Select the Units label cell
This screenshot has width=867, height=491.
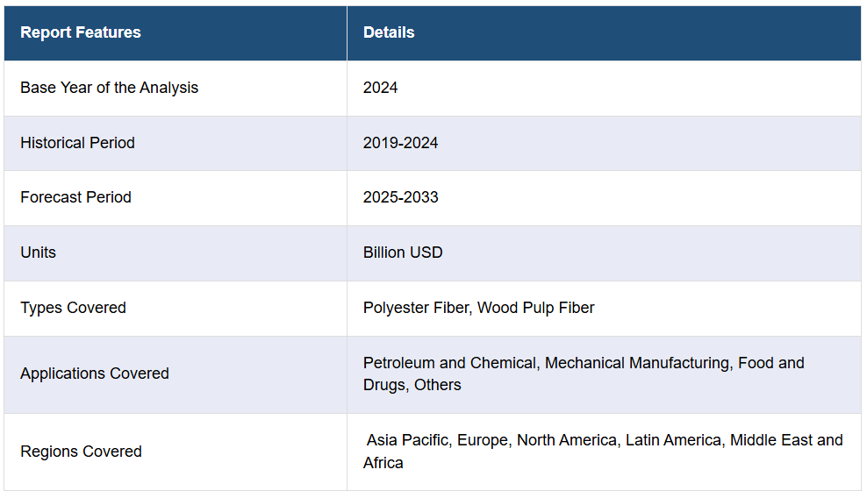coord(38,253)
